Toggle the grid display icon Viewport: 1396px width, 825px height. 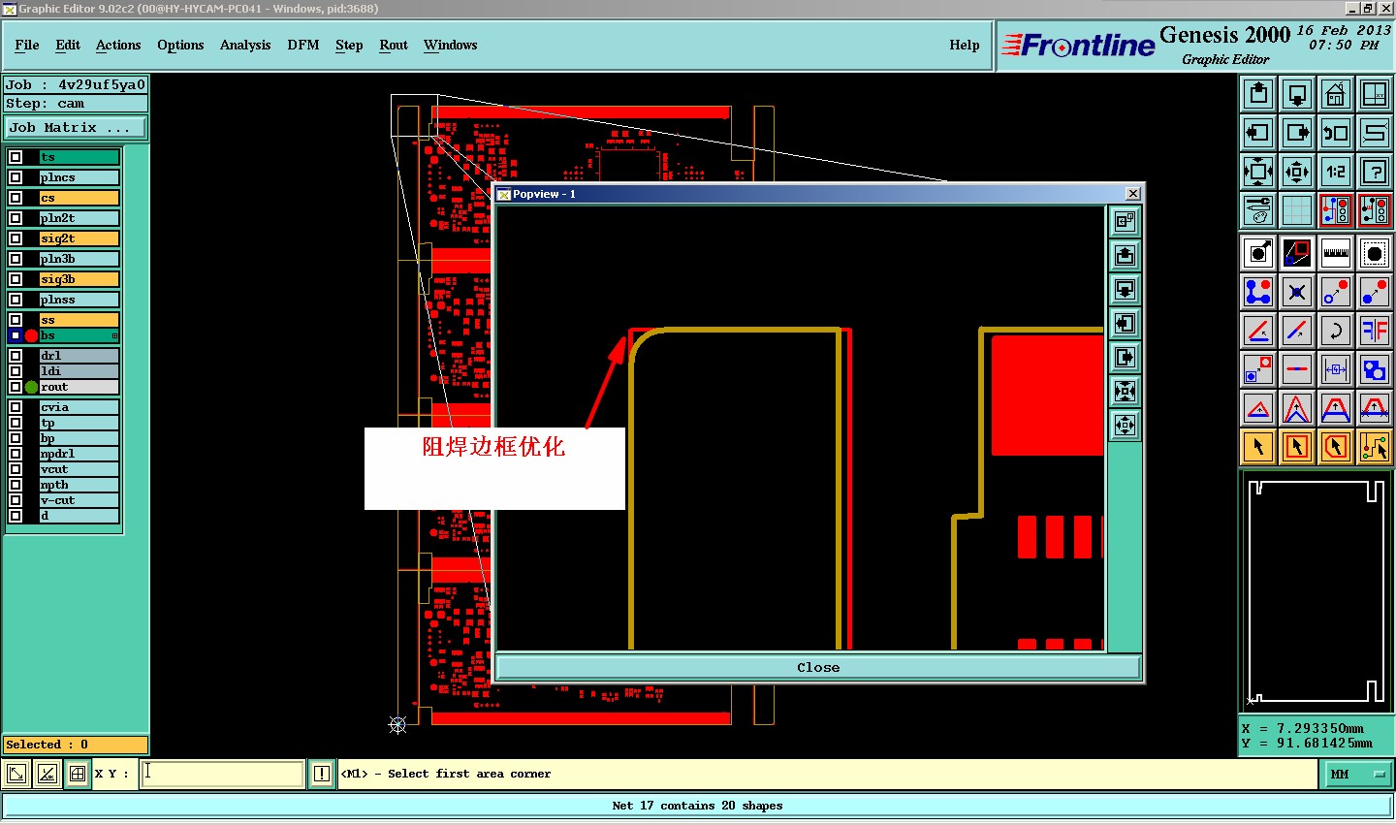[x=1297, y=209]
